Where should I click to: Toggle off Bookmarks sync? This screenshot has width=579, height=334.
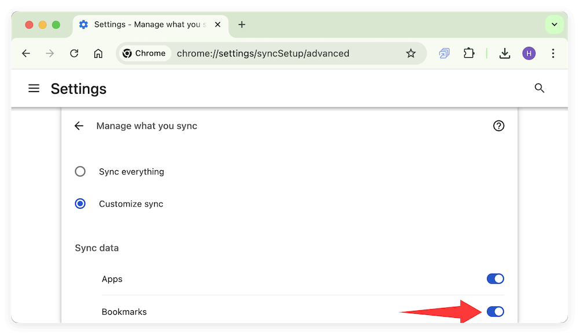[x=495, y=311]
